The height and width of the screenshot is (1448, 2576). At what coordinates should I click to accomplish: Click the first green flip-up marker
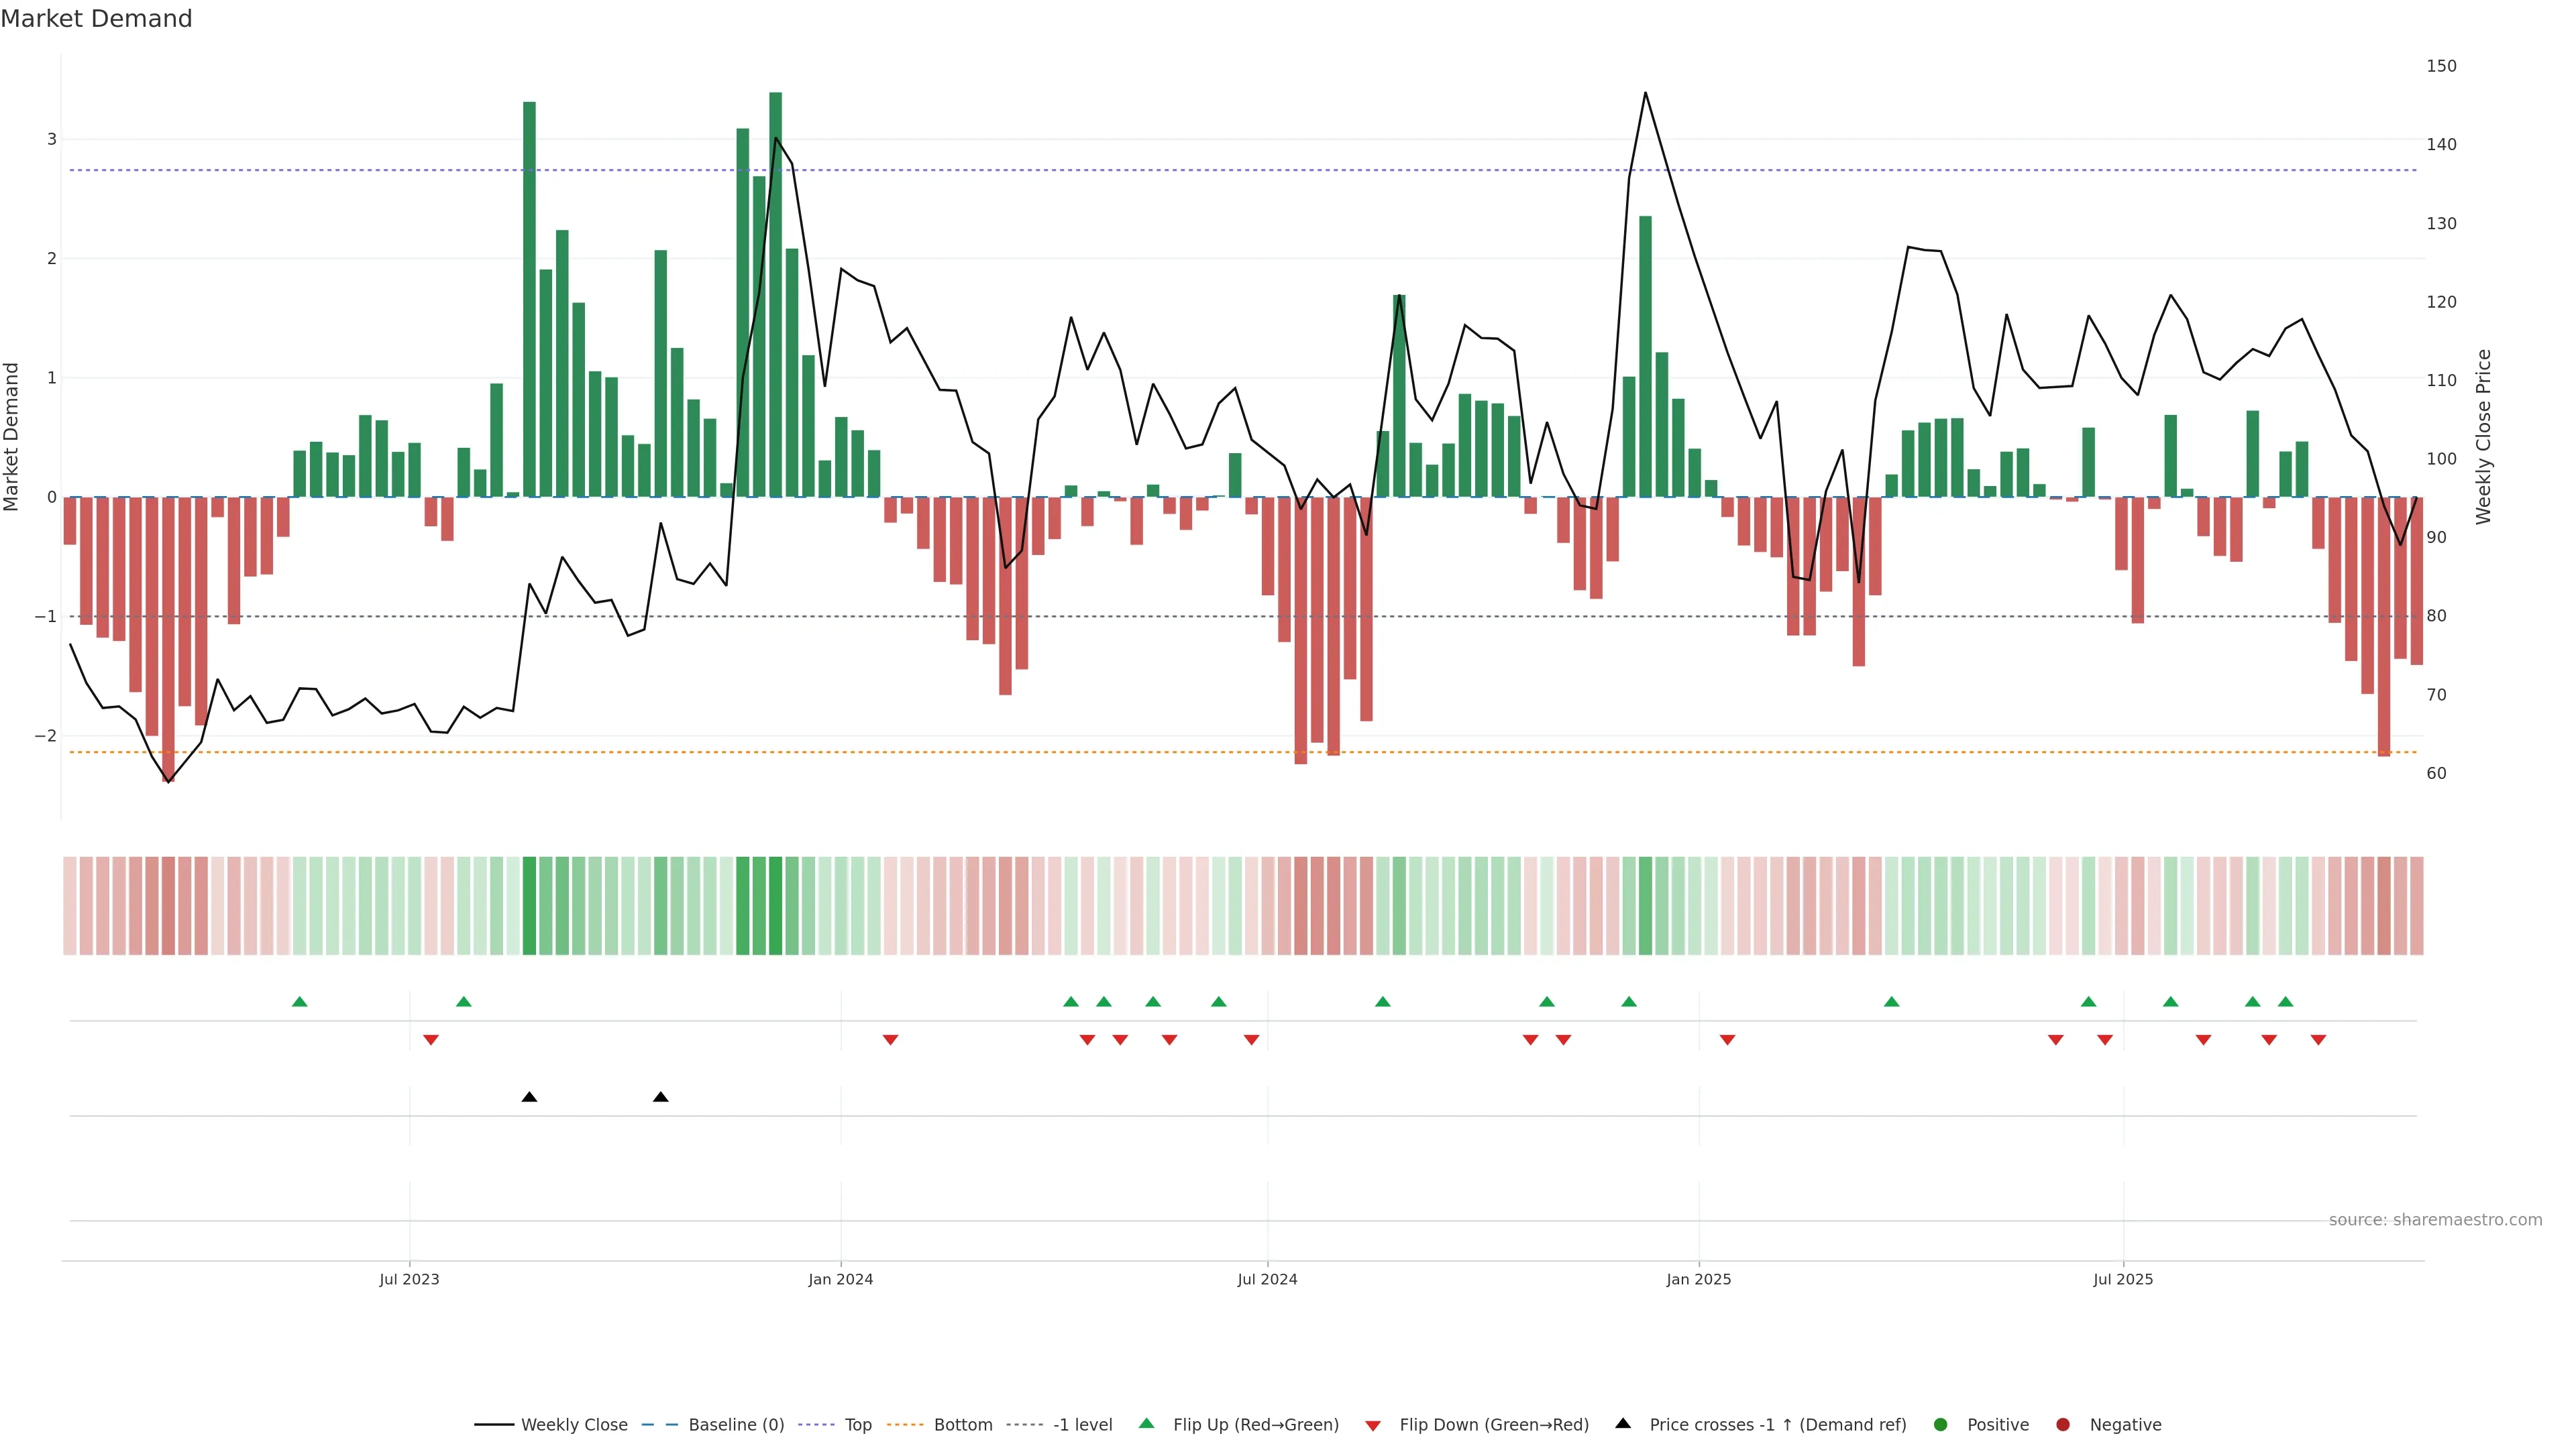pos(299,1002)
